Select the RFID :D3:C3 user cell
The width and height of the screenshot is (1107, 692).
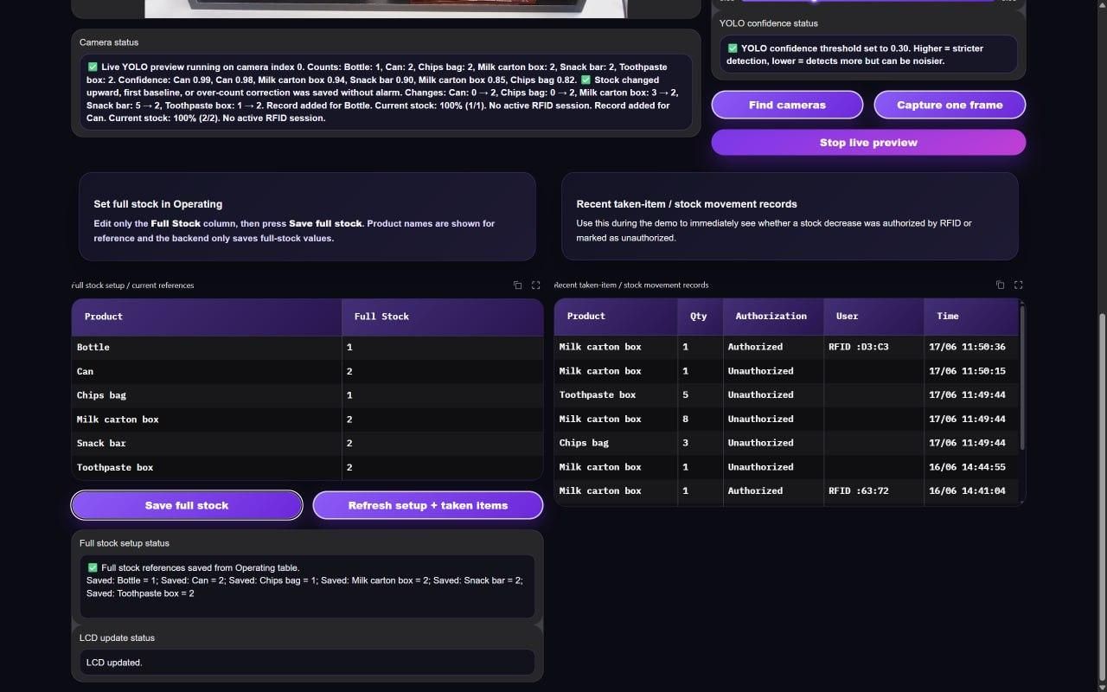[x=873, y=347]
